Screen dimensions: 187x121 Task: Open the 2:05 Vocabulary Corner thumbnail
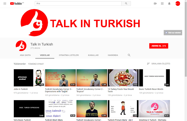[92, 109]
